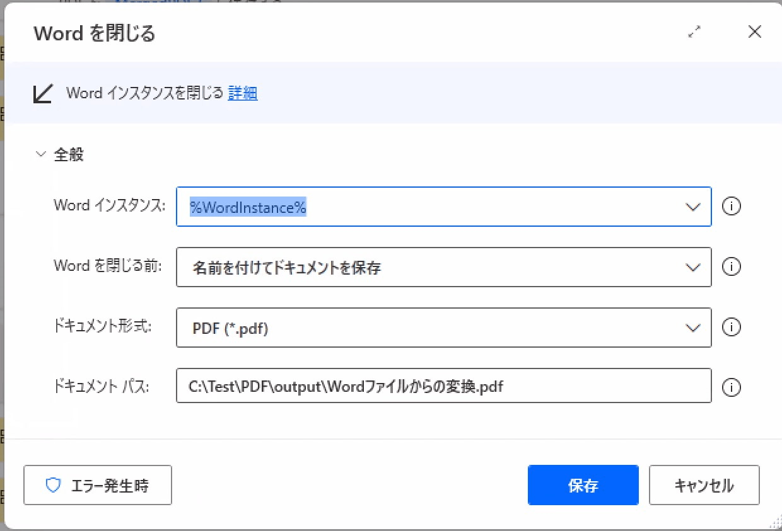Click info icon beside Word を閉じる前 field
The height and width of the screenshot is (531, 782).
pos(731,267)
